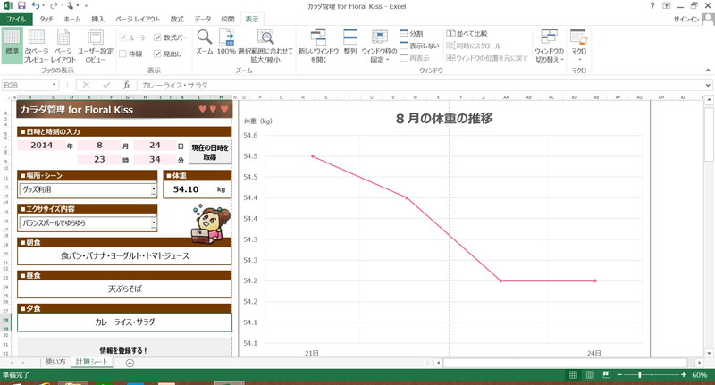
Task: Click the 現在の日時を取得 button
Action: (x=210, y=152)
